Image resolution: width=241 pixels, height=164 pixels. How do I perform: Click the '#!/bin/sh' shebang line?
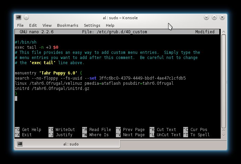26,42
